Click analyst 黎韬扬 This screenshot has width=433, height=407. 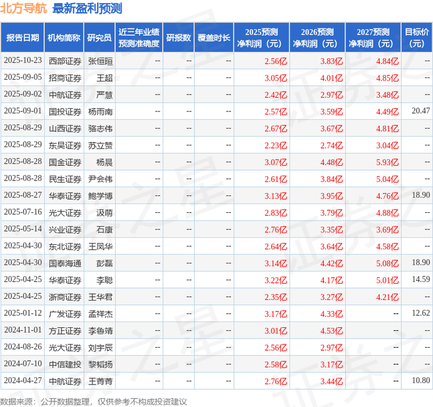coord(100,364)
